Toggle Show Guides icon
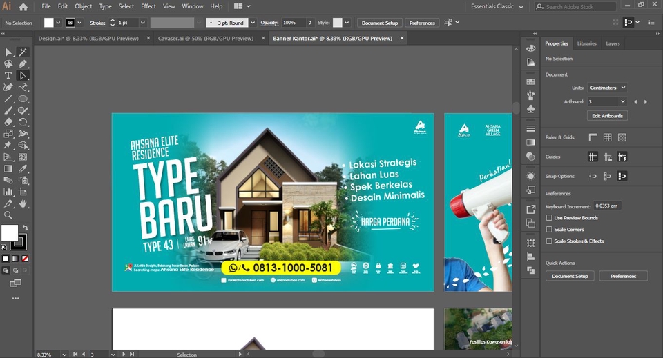Image resolution: width=663 pixels, height=358 pixels. pyautogui.click(x=593, y=157)
